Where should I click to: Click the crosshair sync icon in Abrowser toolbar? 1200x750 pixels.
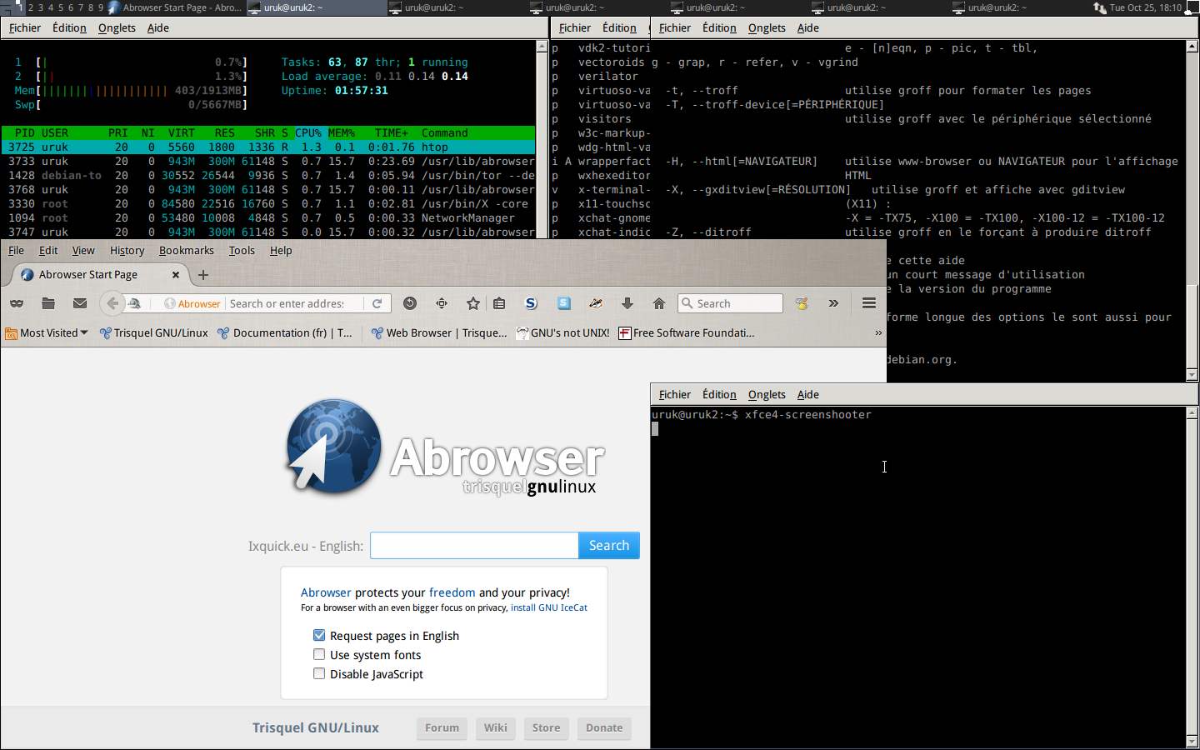(442, 303)
